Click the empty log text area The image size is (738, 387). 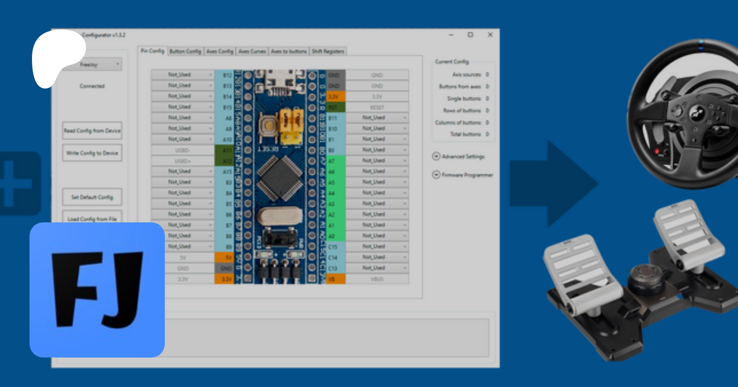328,338
